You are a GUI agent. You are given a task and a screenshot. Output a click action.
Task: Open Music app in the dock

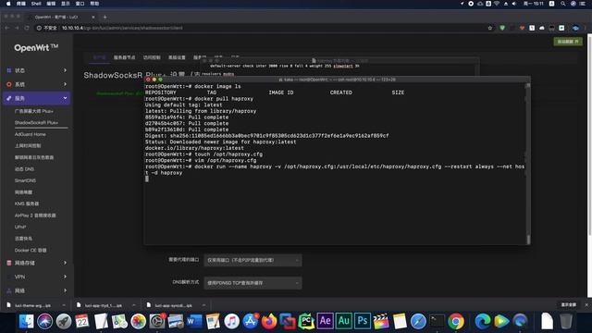231,322
